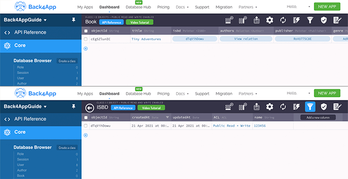Image resolution: width=348 pixels, height=179 pixels.
Task: Open the filter funnel in Book toolbar
Action: tap(310, 20)
